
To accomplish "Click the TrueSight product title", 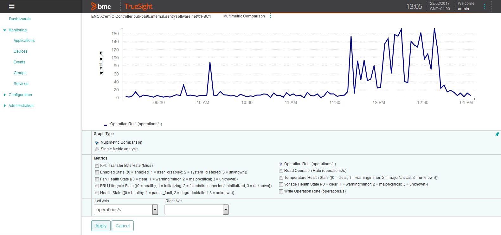I will pos(138,6).
